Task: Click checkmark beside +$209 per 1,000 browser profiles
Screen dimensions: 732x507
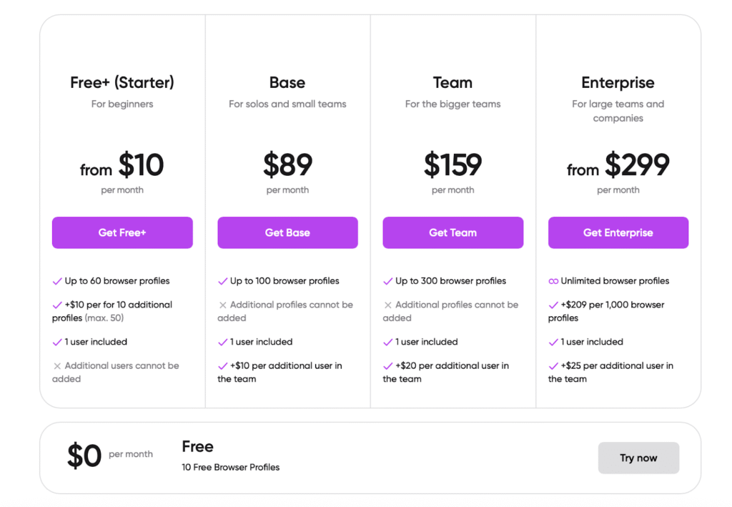Action: coord(553,305)
